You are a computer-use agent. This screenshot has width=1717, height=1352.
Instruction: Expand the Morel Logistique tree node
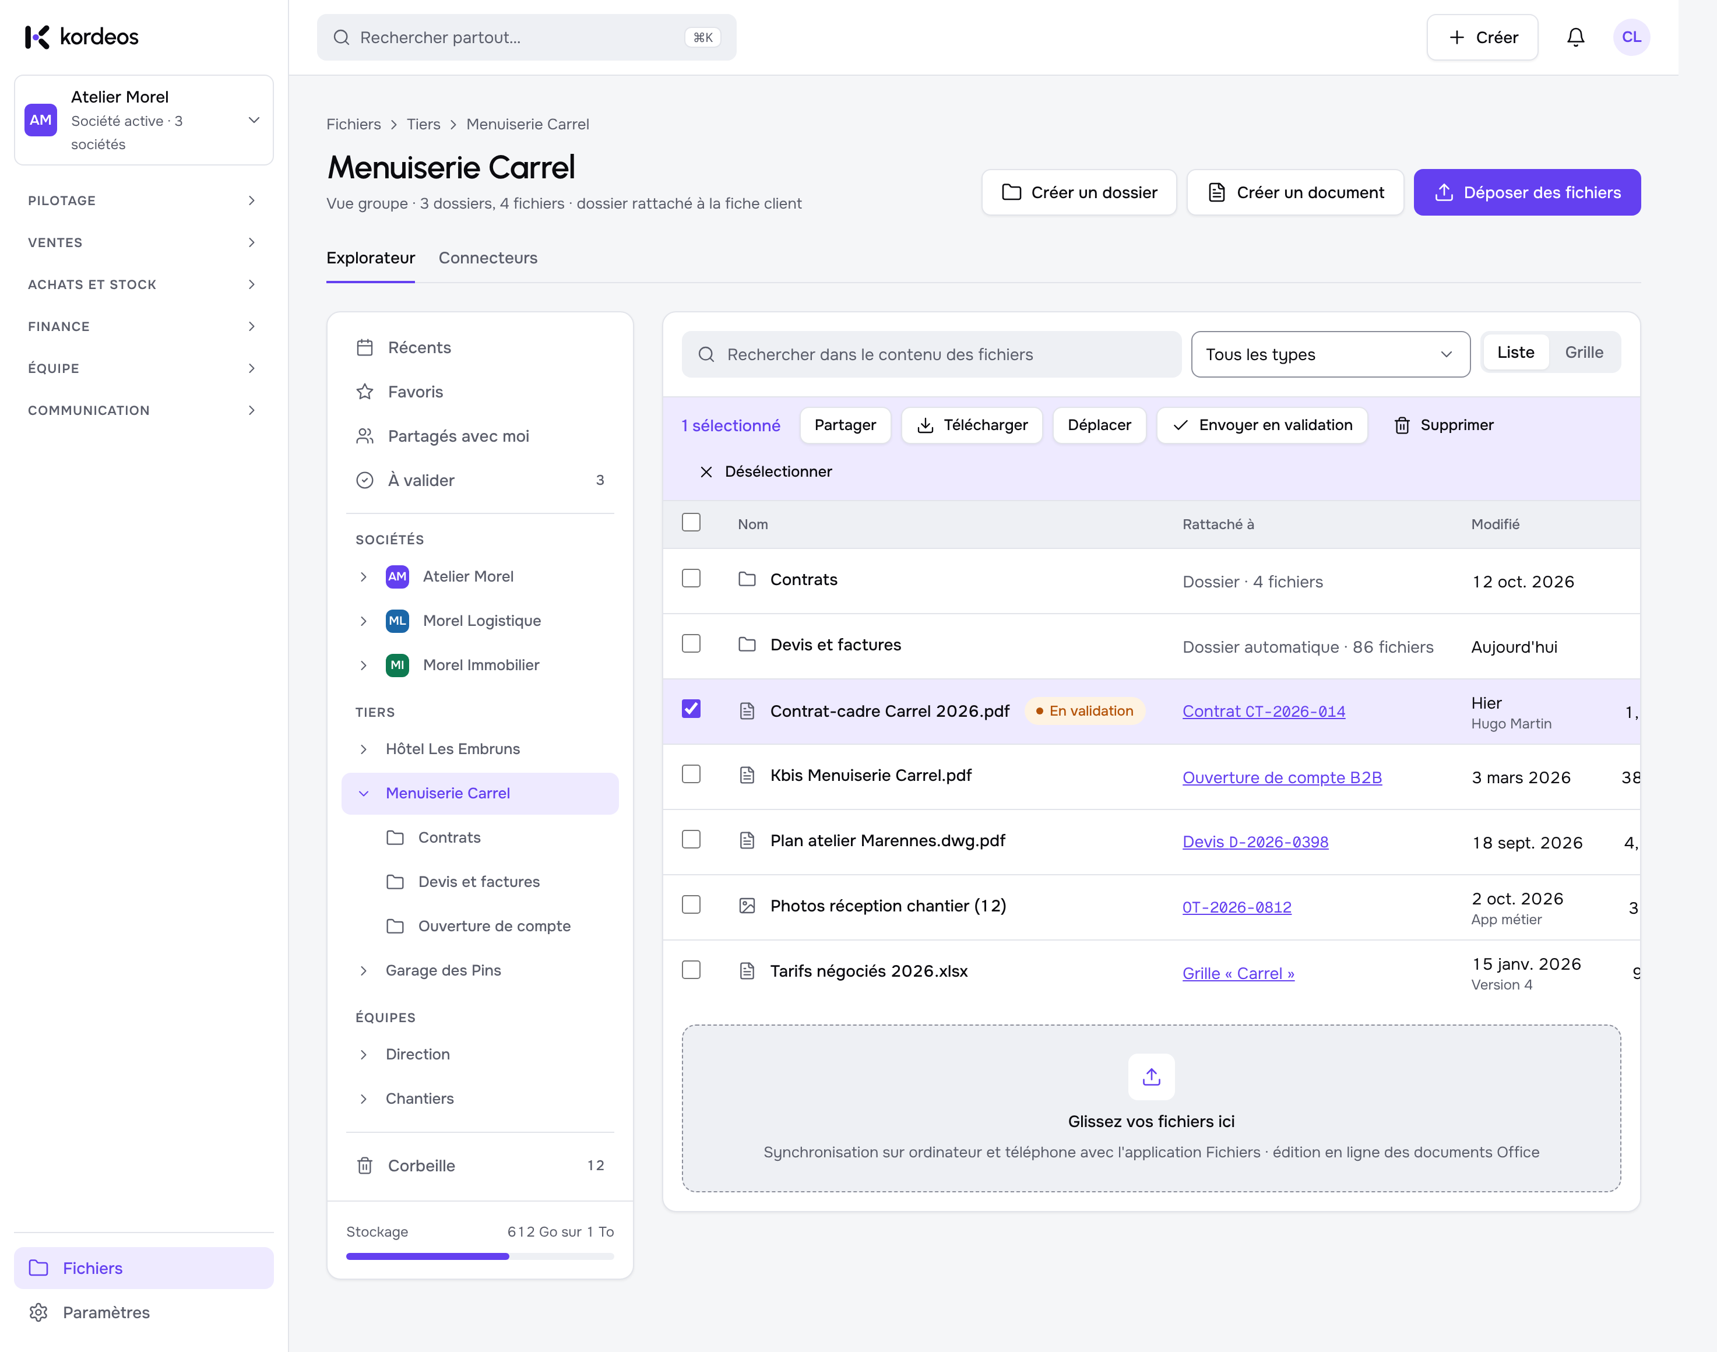pyautogui.click(x=363, y=621)
